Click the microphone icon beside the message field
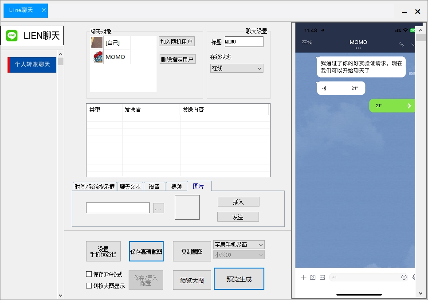This screenshot has width=428, height=300. pyautogui.click(x=415, y=277)
